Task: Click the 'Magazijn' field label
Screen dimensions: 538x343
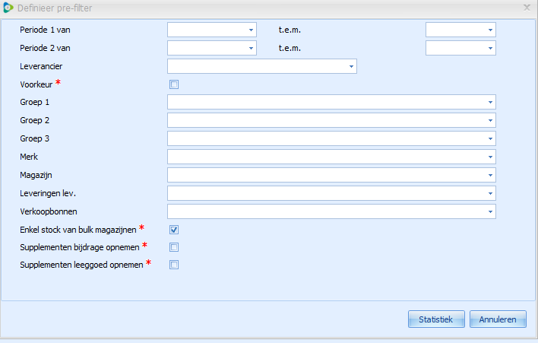Action: [36, 175]
